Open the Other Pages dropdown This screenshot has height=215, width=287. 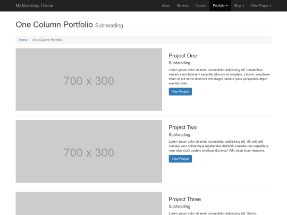(x=261, y=6)
